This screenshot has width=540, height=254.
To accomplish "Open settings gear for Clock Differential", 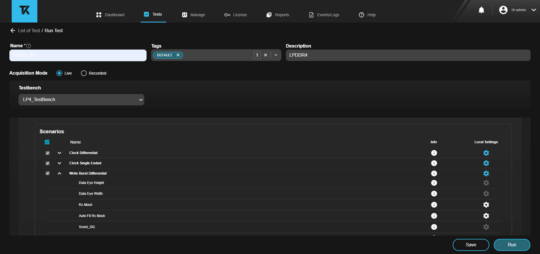I will (x=486, y=153).
